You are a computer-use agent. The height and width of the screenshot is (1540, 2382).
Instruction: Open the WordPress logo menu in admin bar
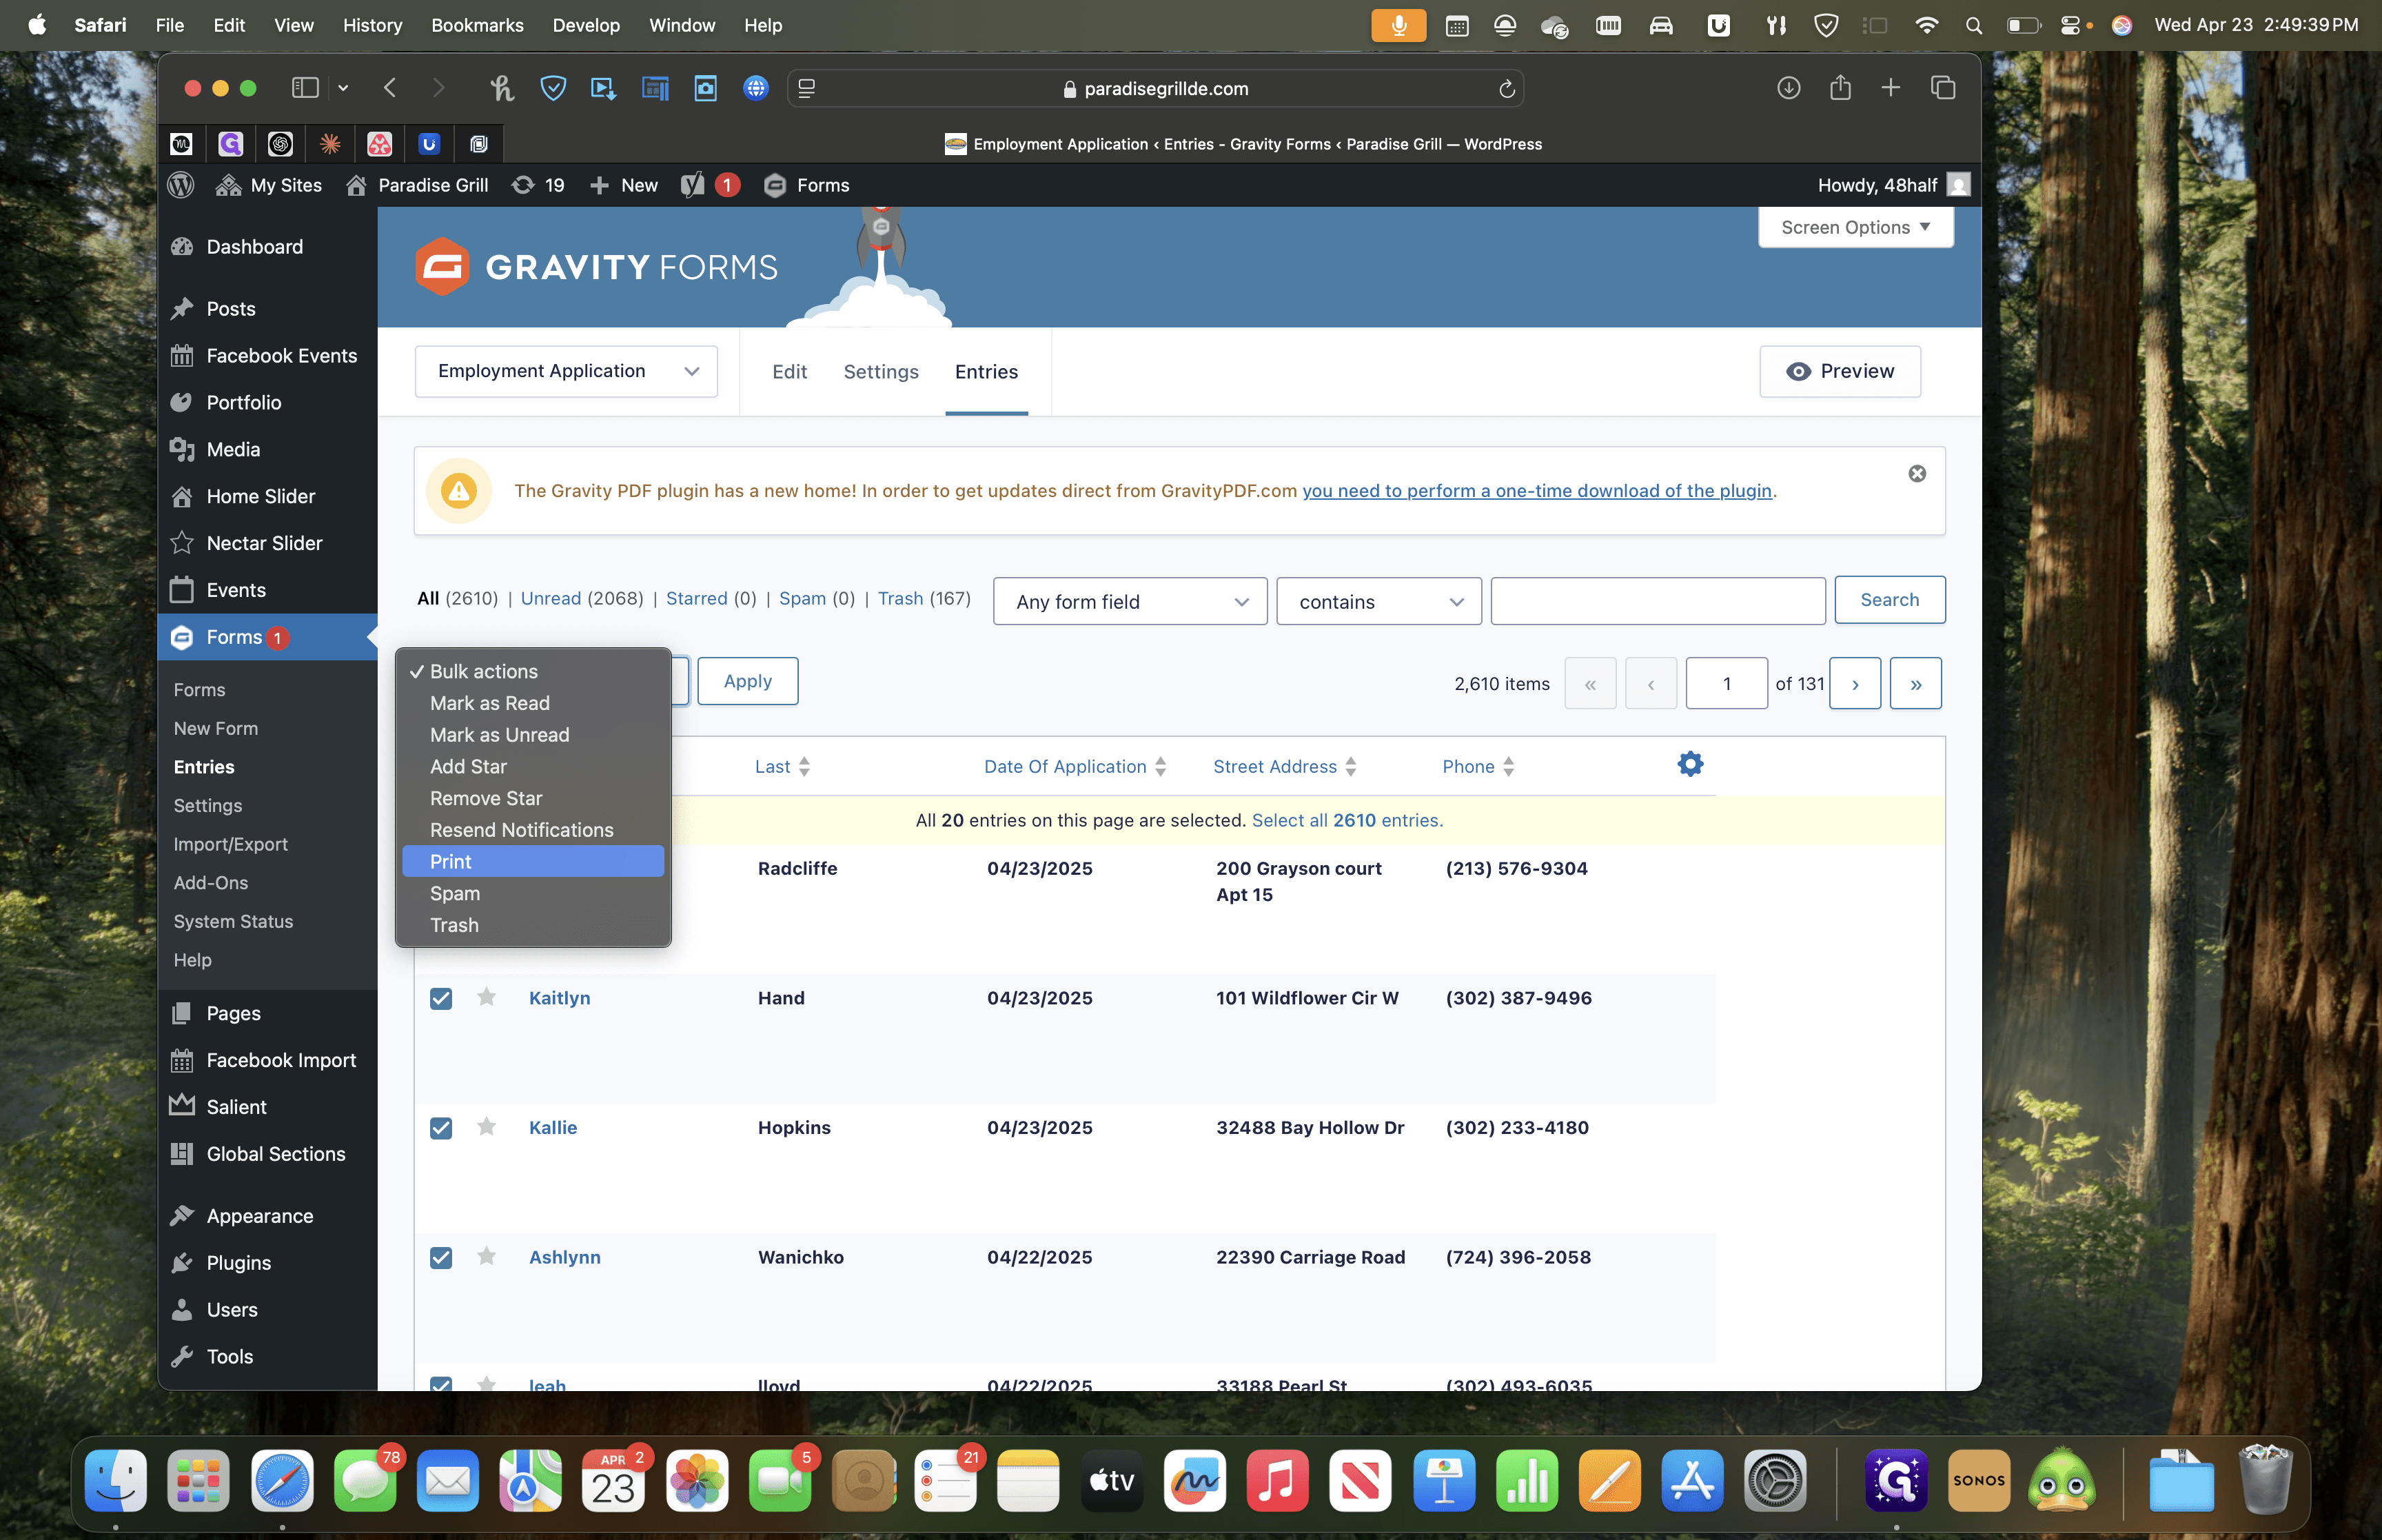181,185
